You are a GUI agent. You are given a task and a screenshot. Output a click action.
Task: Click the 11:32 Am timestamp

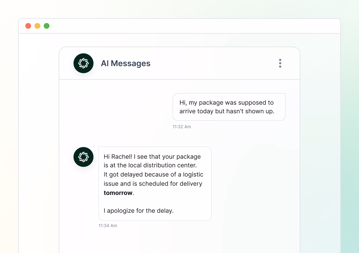pyautogui.click(x=182, y=127)
